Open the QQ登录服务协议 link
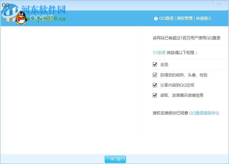 [204, 113]
